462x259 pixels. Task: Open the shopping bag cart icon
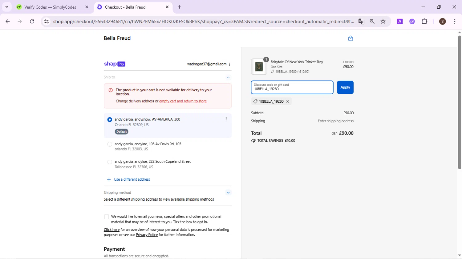(350, 38)
